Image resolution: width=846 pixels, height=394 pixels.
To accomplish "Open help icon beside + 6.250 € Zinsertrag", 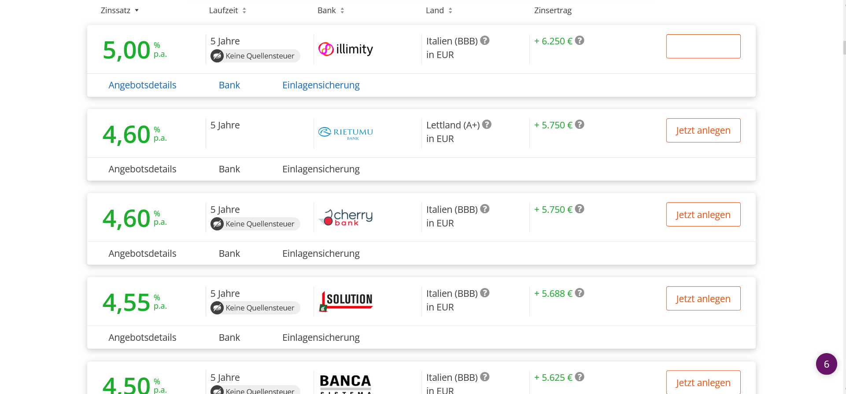I will 580,40.
